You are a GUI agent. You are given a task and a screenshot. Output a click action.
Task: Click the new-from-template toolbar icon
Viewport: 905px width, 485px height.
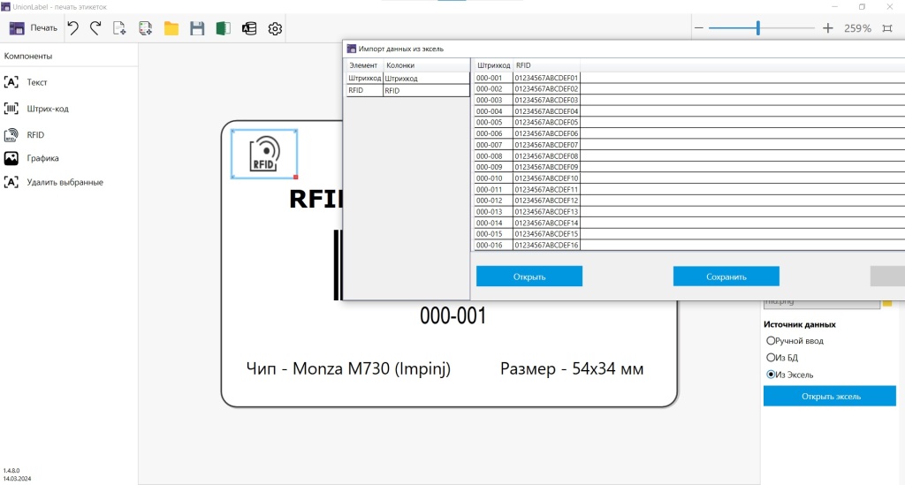point(146,27)
